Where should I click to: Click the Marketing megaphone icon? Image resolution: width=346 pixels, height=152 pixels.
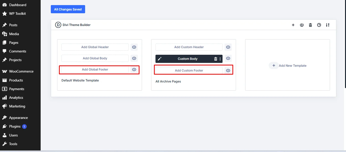click(4, 106)
